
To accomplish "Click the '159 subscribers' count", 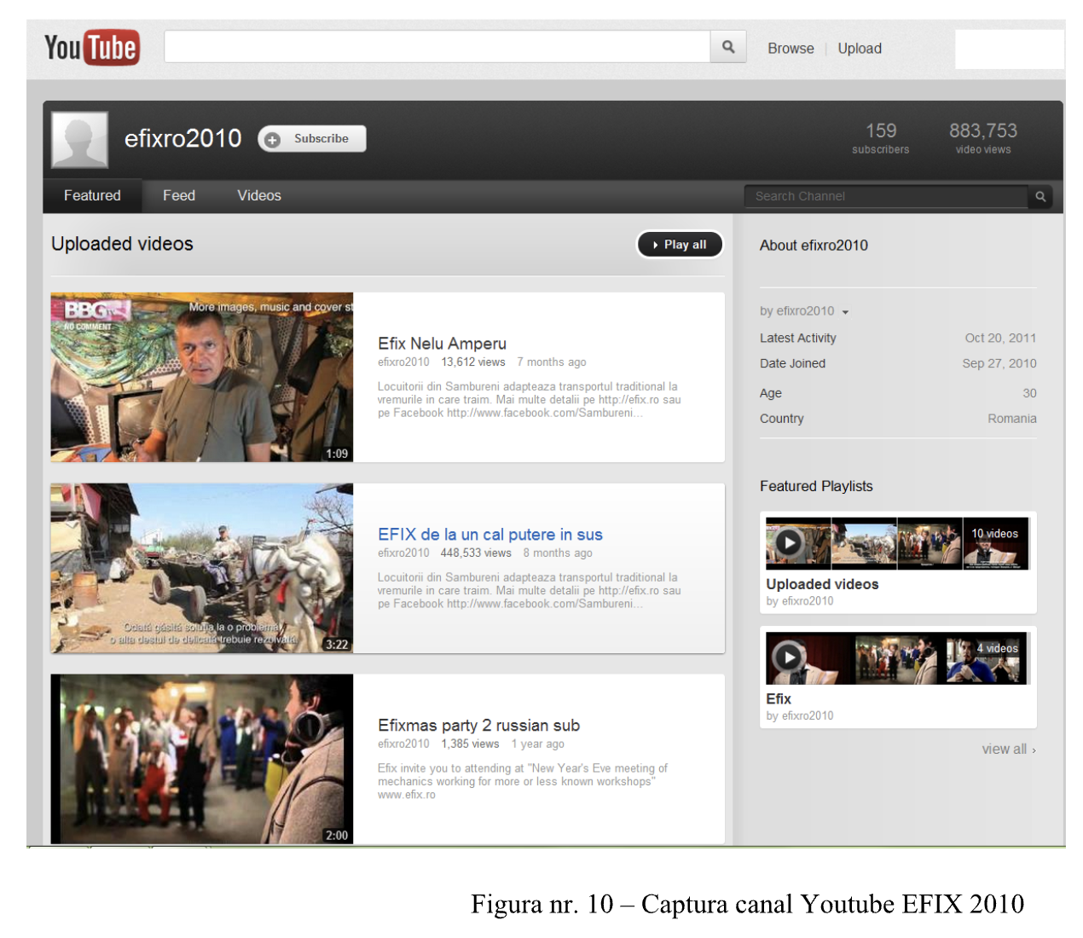I will click(881, 137).
